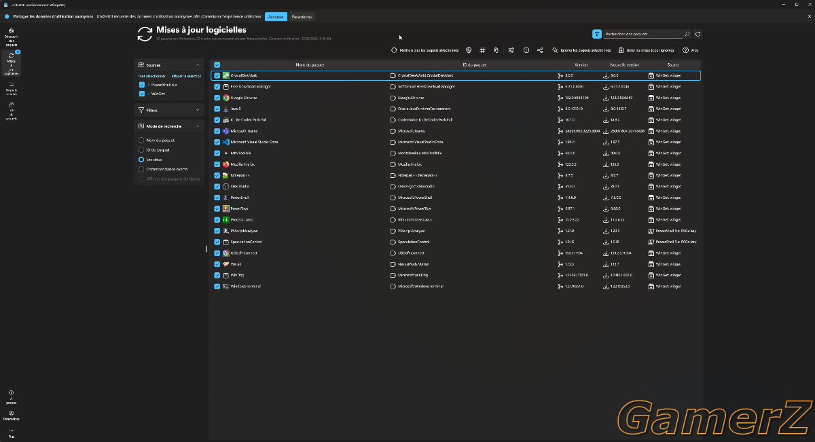Image resolution: width=815 pixels, height=442 pixels.
Task: Click the Google Chrome package icon
Action: pyautogui.click(x=226, y=98)
